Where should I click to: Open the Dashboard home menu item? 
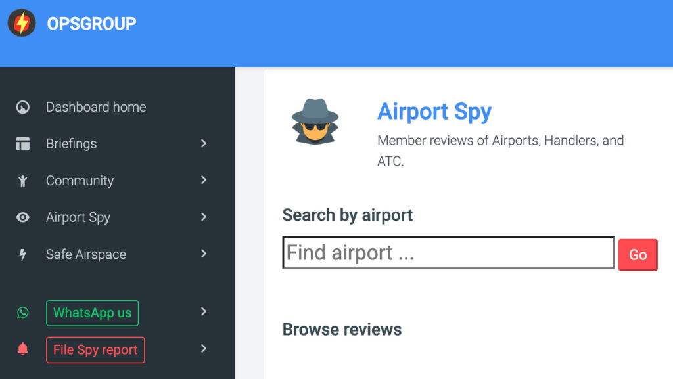coord(96,107)
